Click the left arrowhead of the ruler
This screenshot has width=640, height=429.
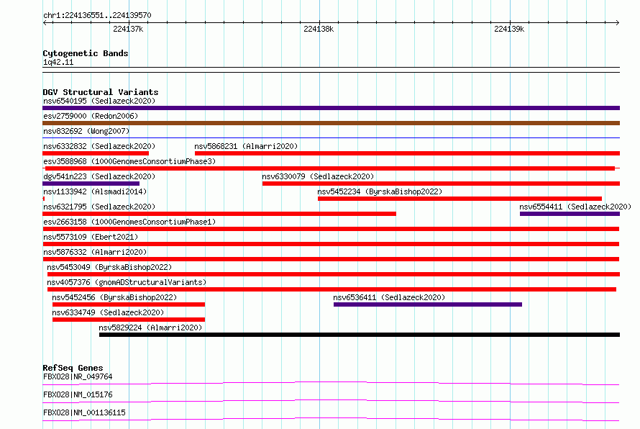45,22
